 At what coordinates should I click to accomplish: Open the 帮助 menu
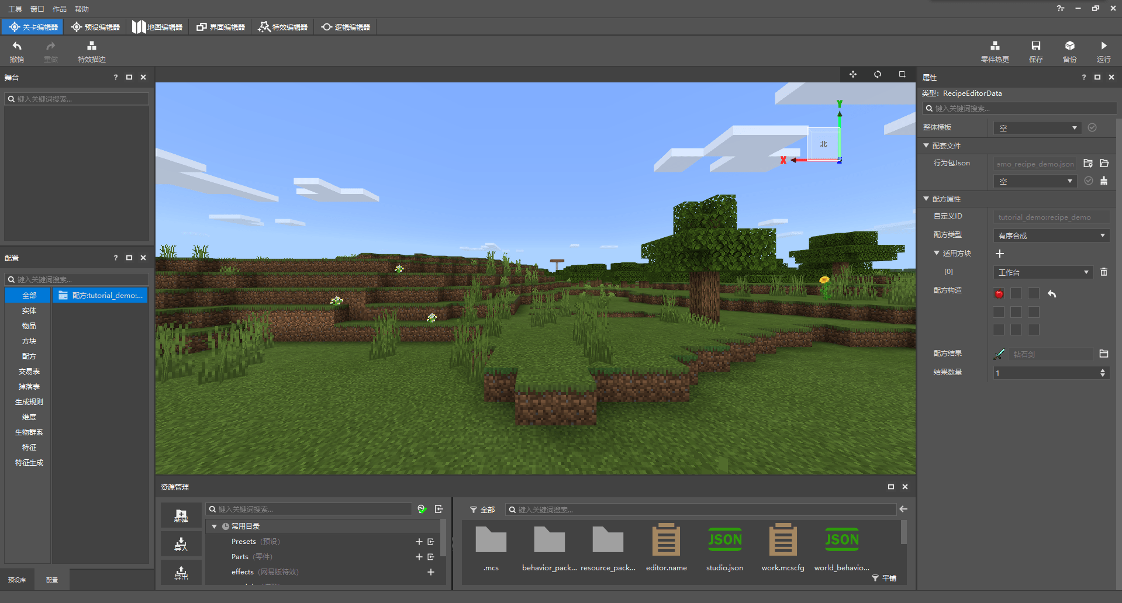pyautogui.click(x=82, y=9)
